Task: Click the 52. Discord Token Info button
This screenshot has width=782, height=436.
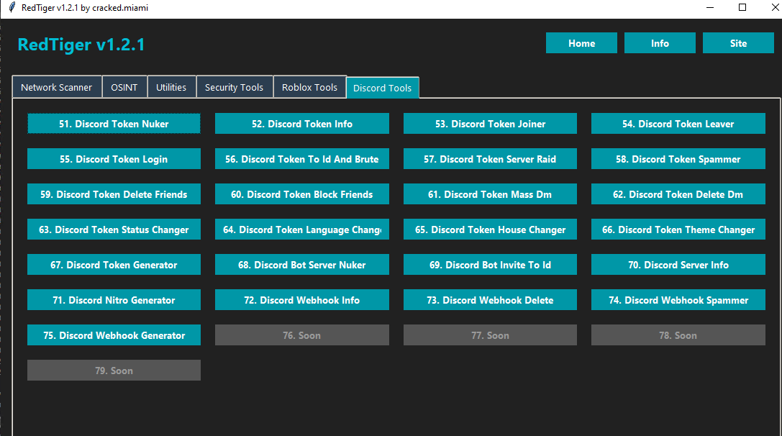Action: 301,124
